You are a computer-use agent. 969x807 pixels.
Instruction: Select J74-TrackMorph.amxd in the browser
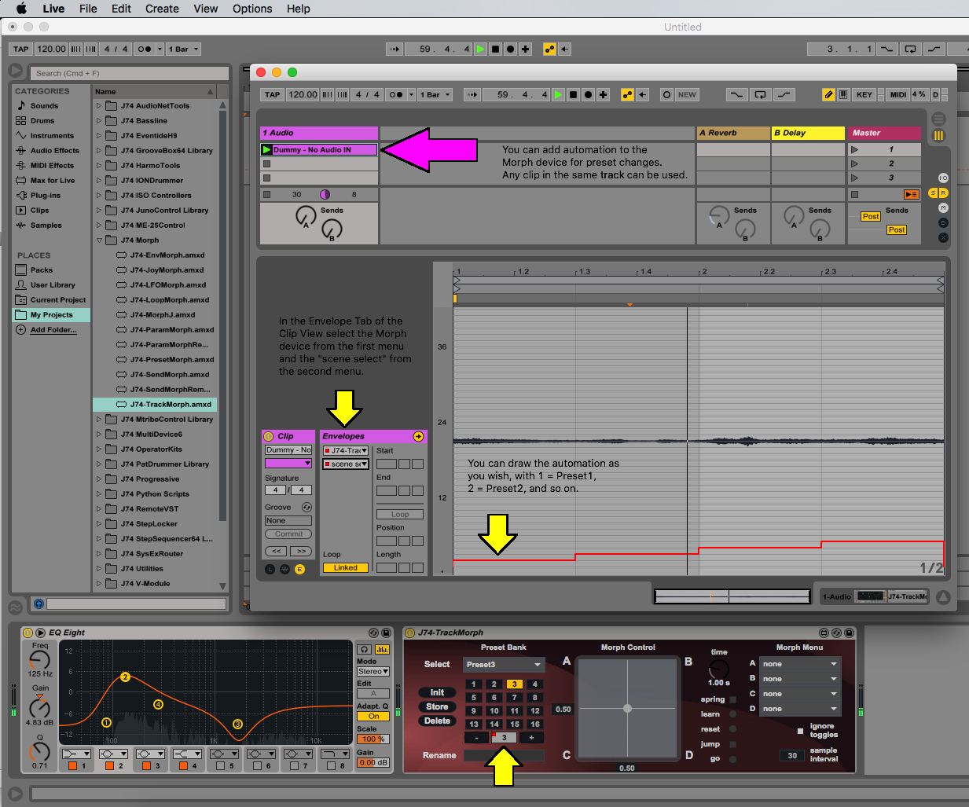pyautogui.click(x=154, y=405)
